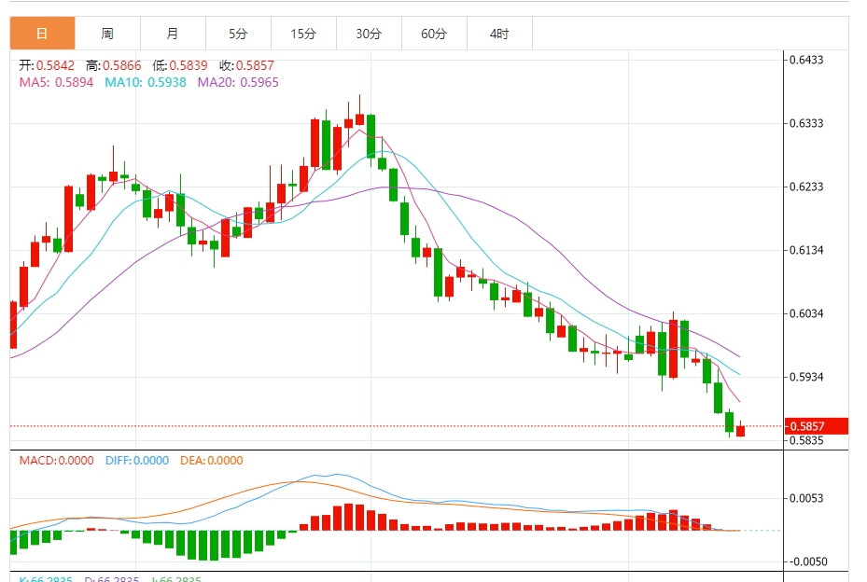Click the 0.6134 price axis label
The height and width of the screenshot is (582, 867).
pyautogui.click(x=806, y=250)
